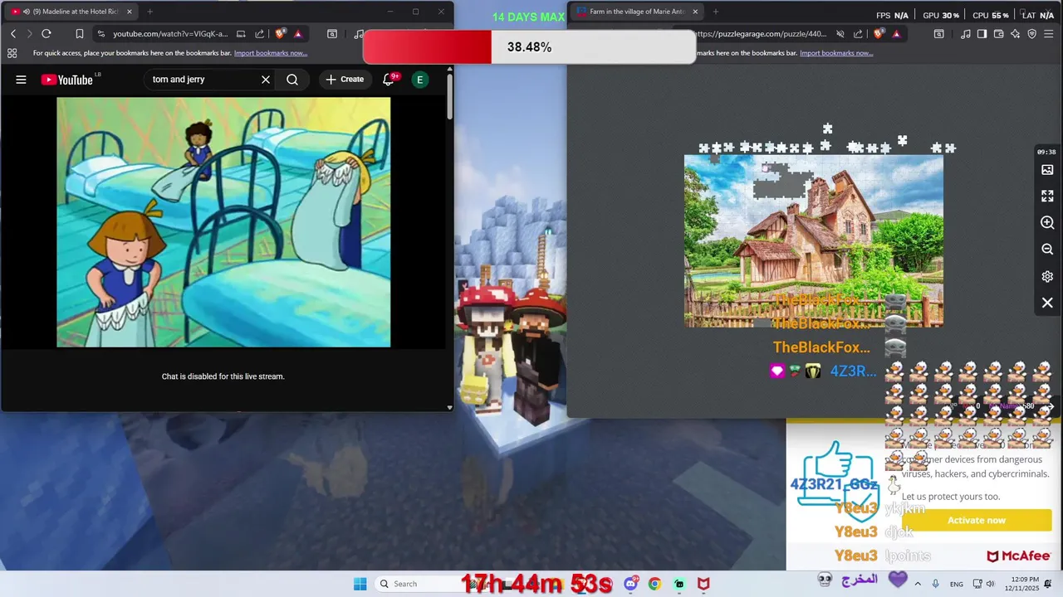Image resolution: width=1063 pixels, height=597 pixels.
Task: Toggle puzzle fullscreen mode
Action: point(1047,197)
